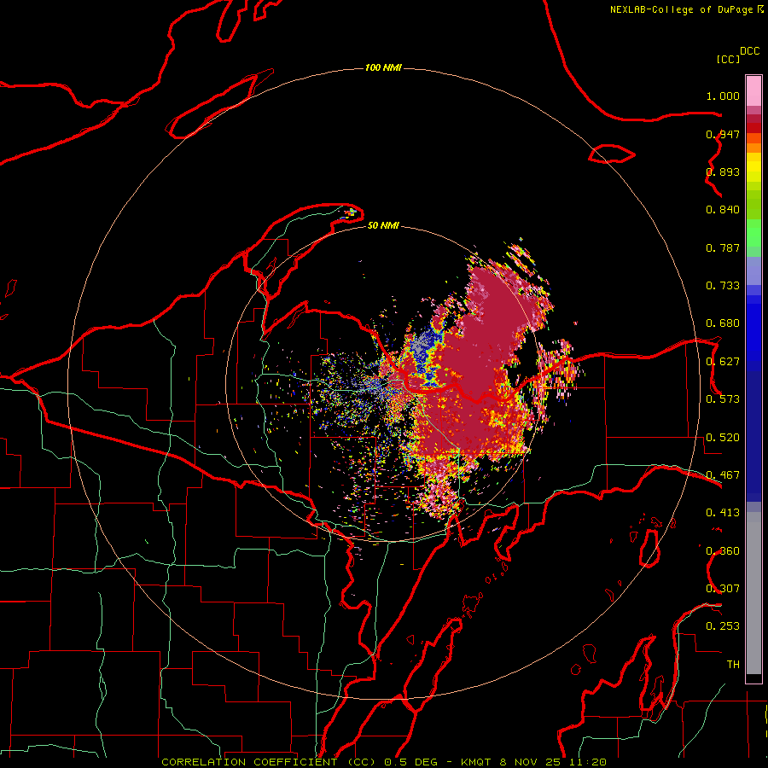The height and width of the screenshot is (768, 768).
Task: Click the 1.000 scale value
Action: [723, 96]
